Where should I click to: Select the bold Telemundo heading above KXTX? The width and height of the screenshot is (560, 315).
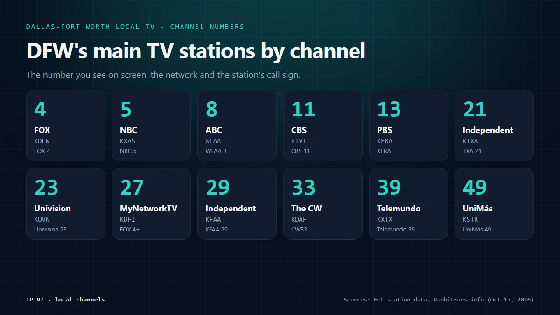tap(399, 209)
